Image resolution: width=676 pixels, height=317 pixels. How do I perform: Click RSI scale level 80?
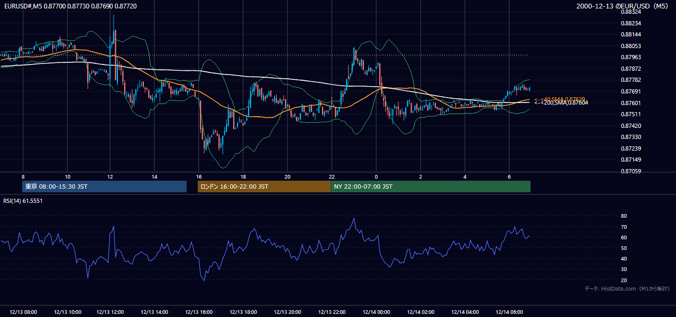pyautogui.click(x=624, y=216)
